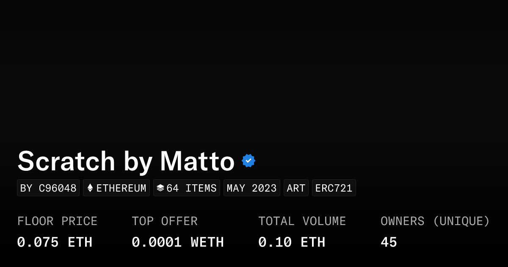Click the 0.10 ETH total volume value
This screenshot has height=267, width=508.
pyautogui.click(x=292, y=242)
